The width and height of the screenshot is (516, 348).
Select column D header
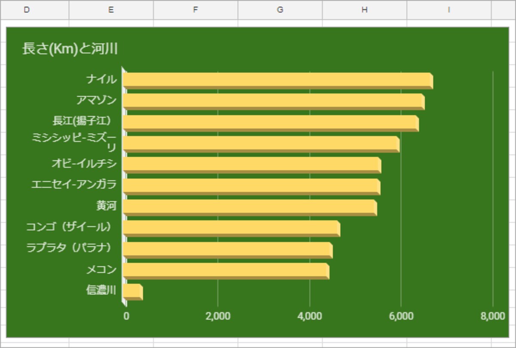pyautogui.click(x=34, y=10)
